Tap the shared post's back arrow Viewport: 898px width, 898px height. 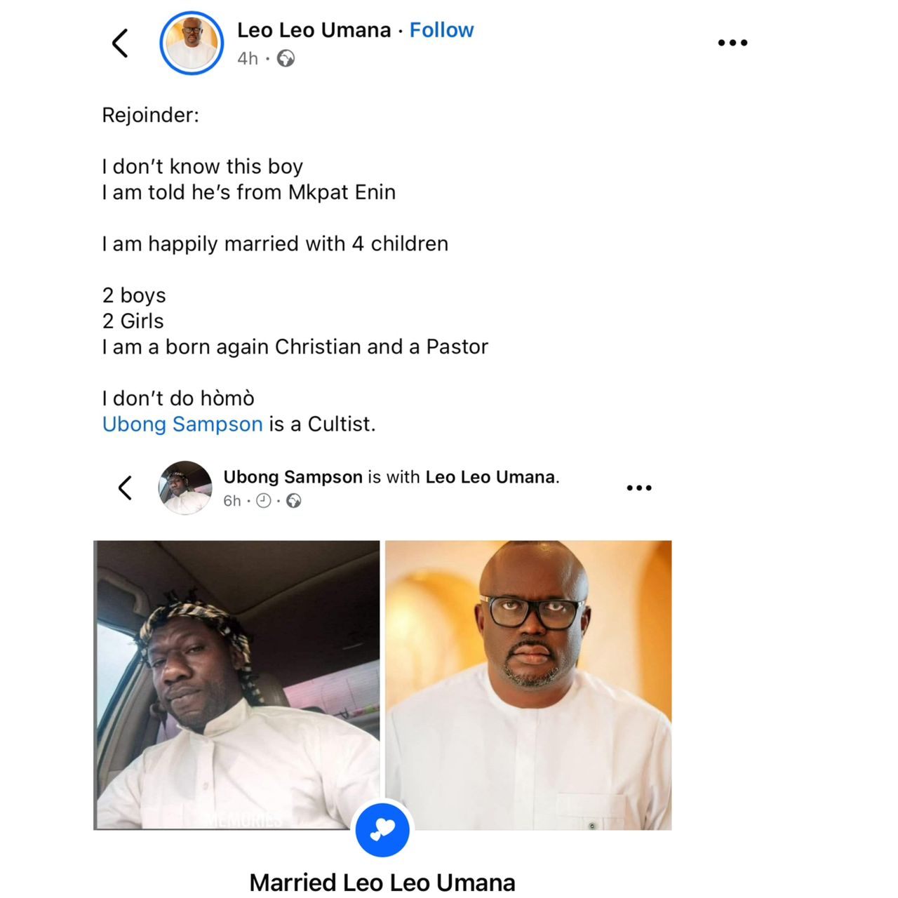(126, 488)
